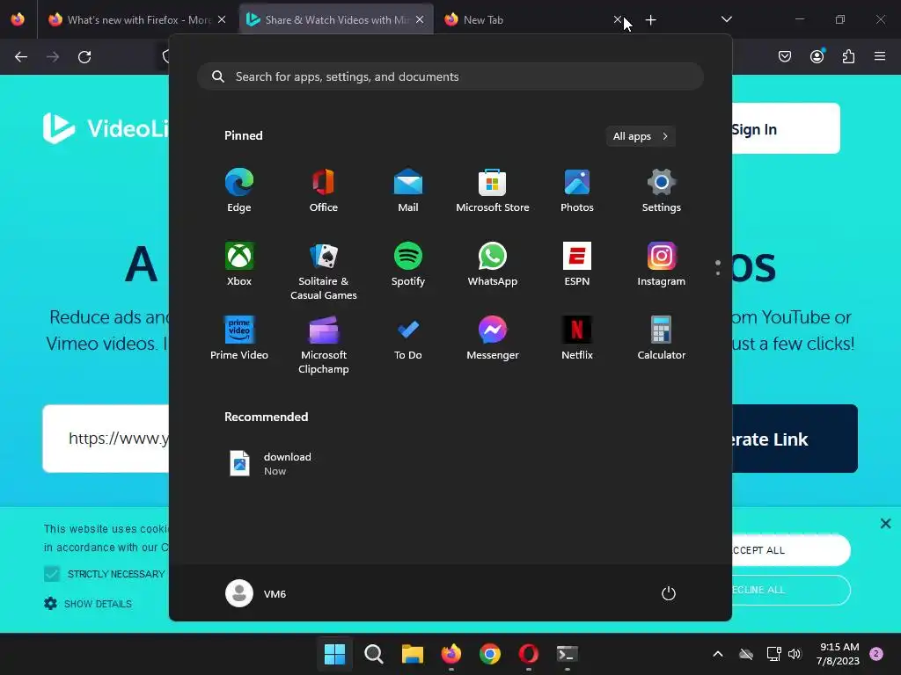Switch to Firefox on the taskbar
The width and height of the screenshot is (901, 675).
click(451, 654)
